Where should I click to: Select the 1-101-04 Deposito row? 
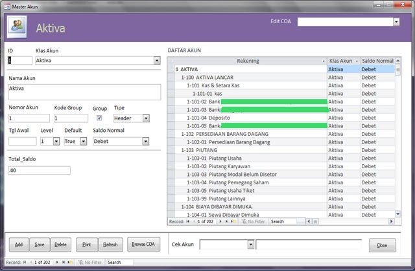[250, 118]
